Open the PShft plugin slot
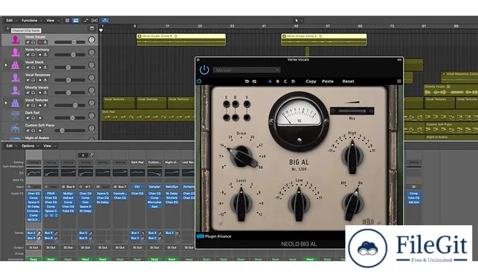Image resolution: width=478 pixels, height=276 pixels. [x=51, y=193]
